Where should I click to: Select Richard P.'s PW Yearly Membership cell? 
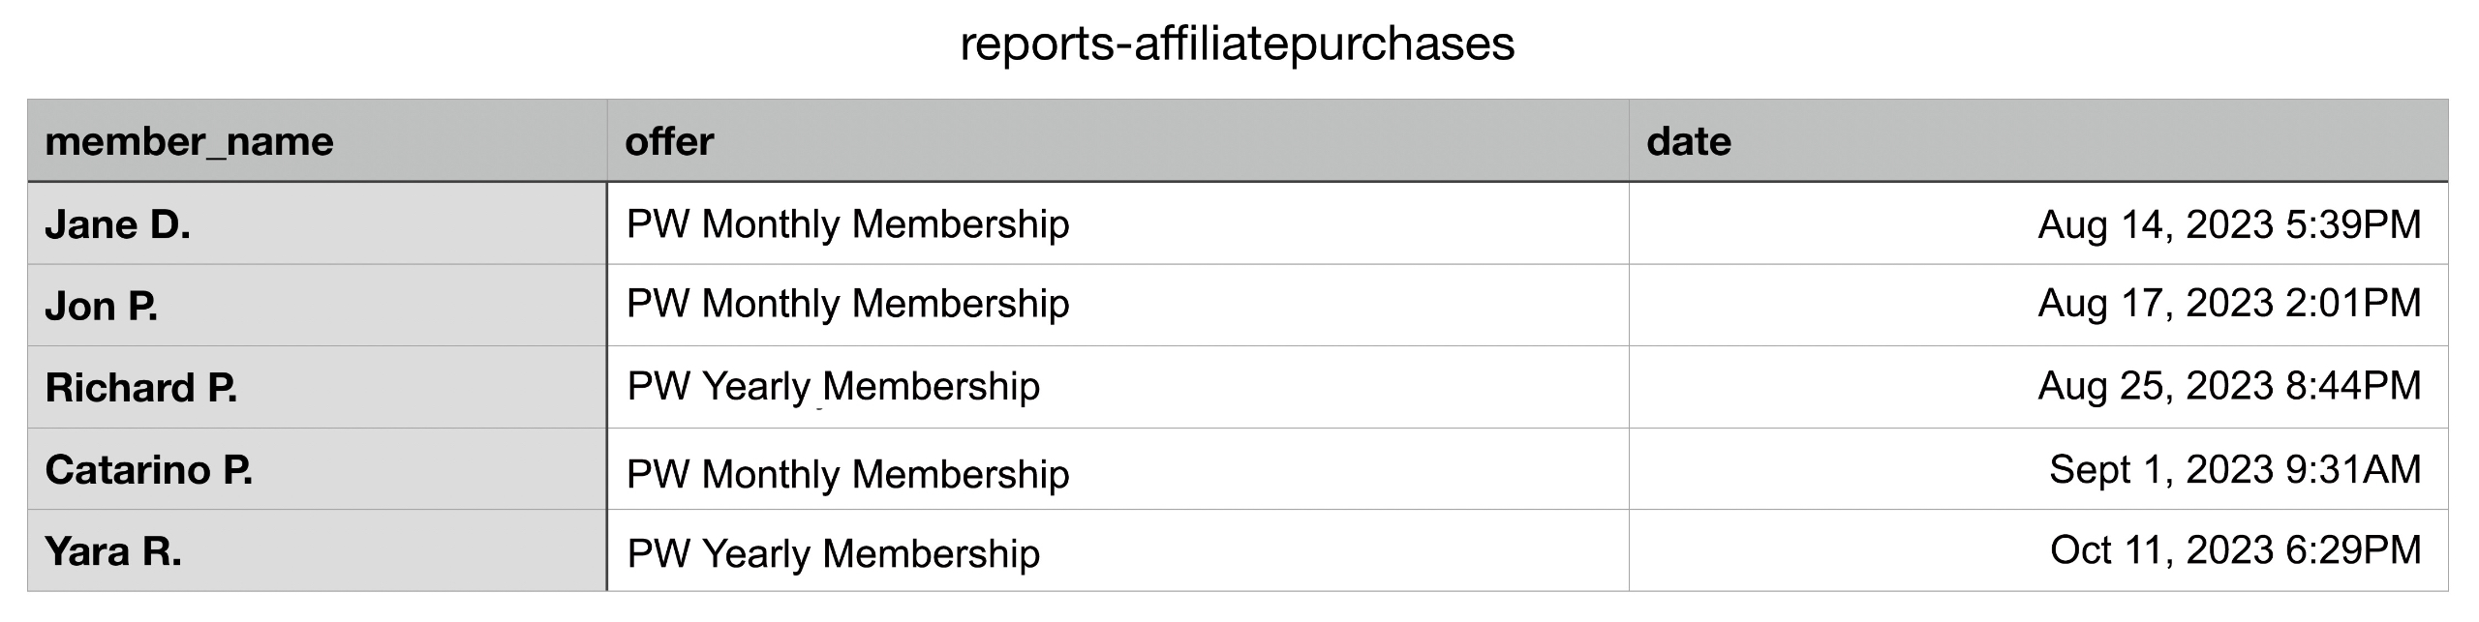[833, 386]
